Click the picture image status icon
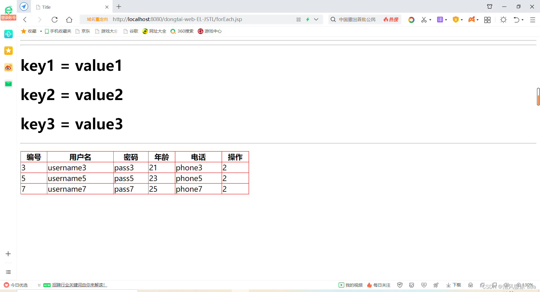 click(x=411, y=285)
